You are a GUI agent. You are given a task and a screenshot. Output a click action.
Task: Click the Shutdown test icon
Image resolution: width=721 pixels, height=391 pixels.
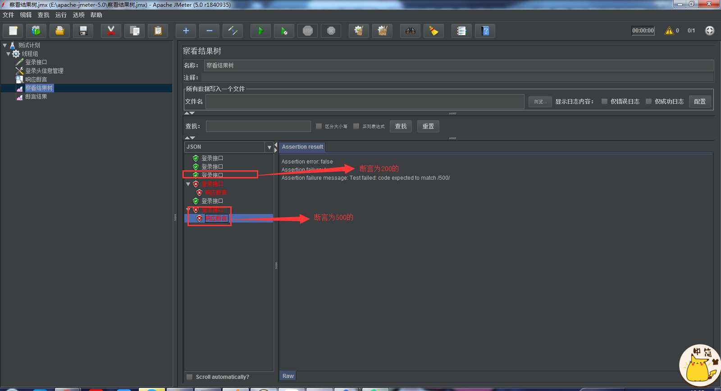331,31
